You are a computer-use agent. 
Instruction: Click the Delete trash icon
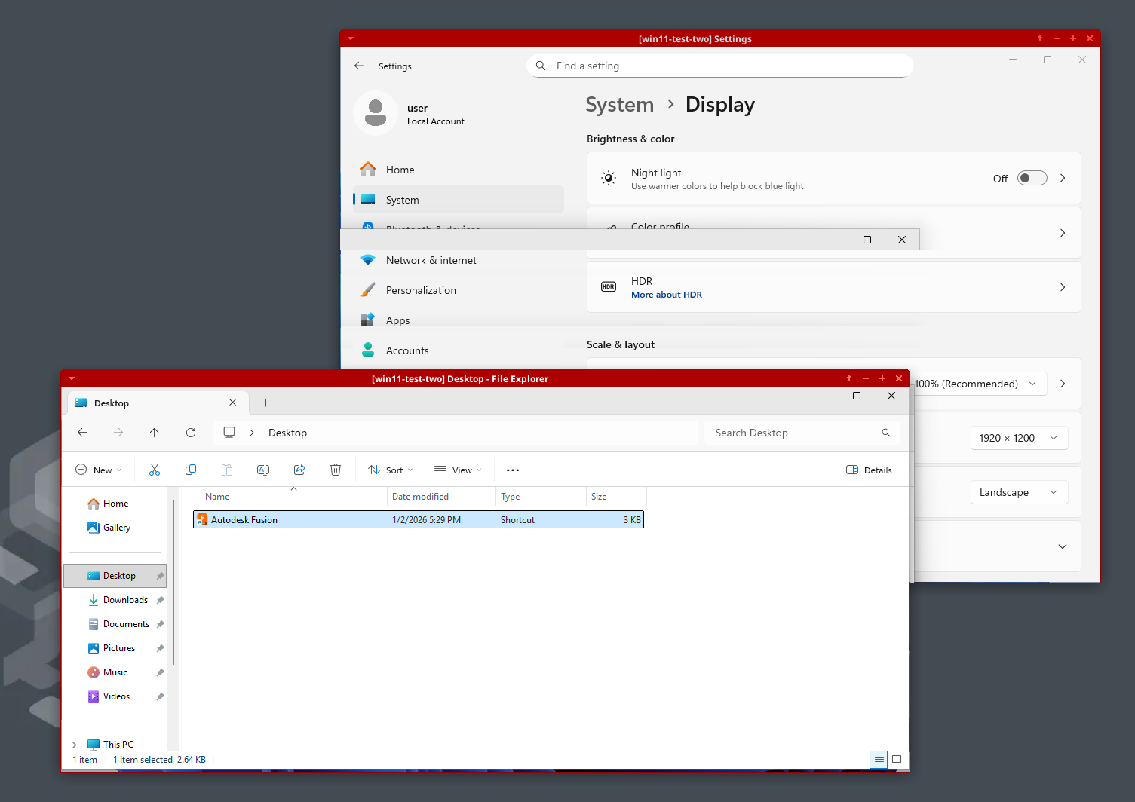(x=336, y=470)
